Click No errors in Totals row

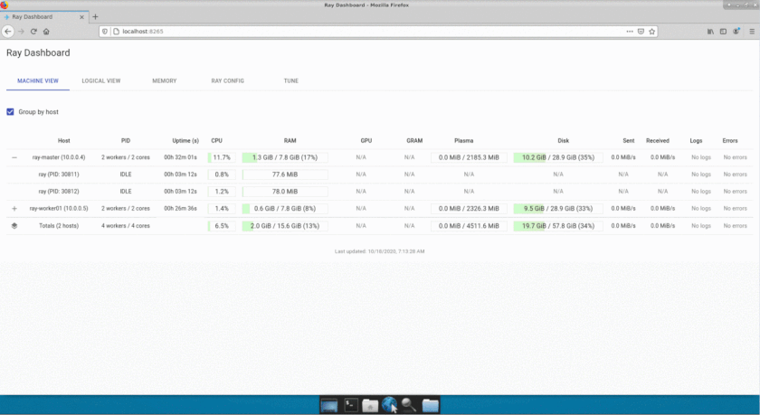pyautogui.click(x=735, y=226)
